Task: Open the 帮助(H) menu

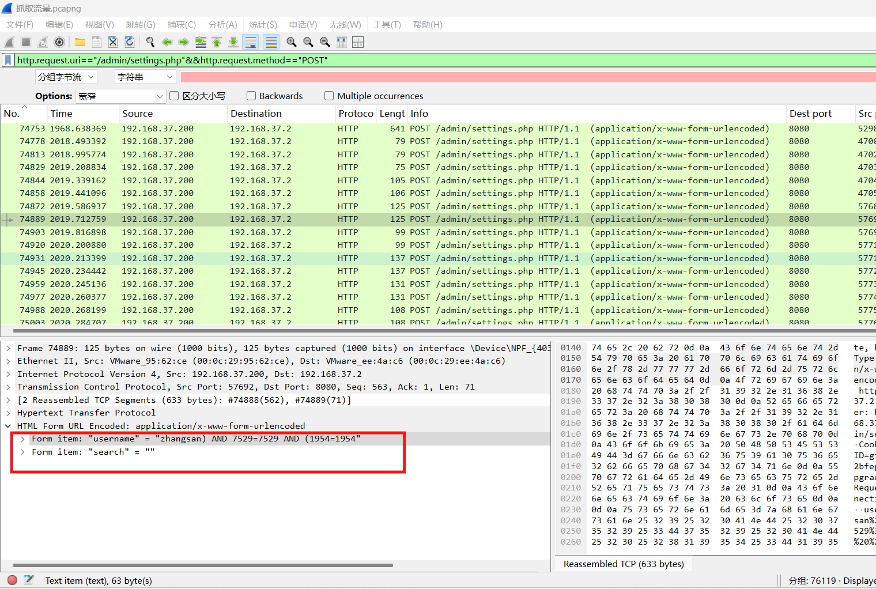Action: click(428, 25)
